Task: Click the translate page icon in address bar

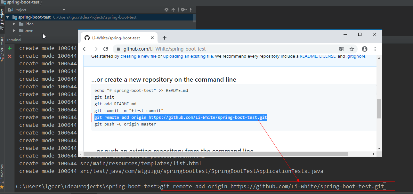Action: pyautogui.click(x=342, y=49)
